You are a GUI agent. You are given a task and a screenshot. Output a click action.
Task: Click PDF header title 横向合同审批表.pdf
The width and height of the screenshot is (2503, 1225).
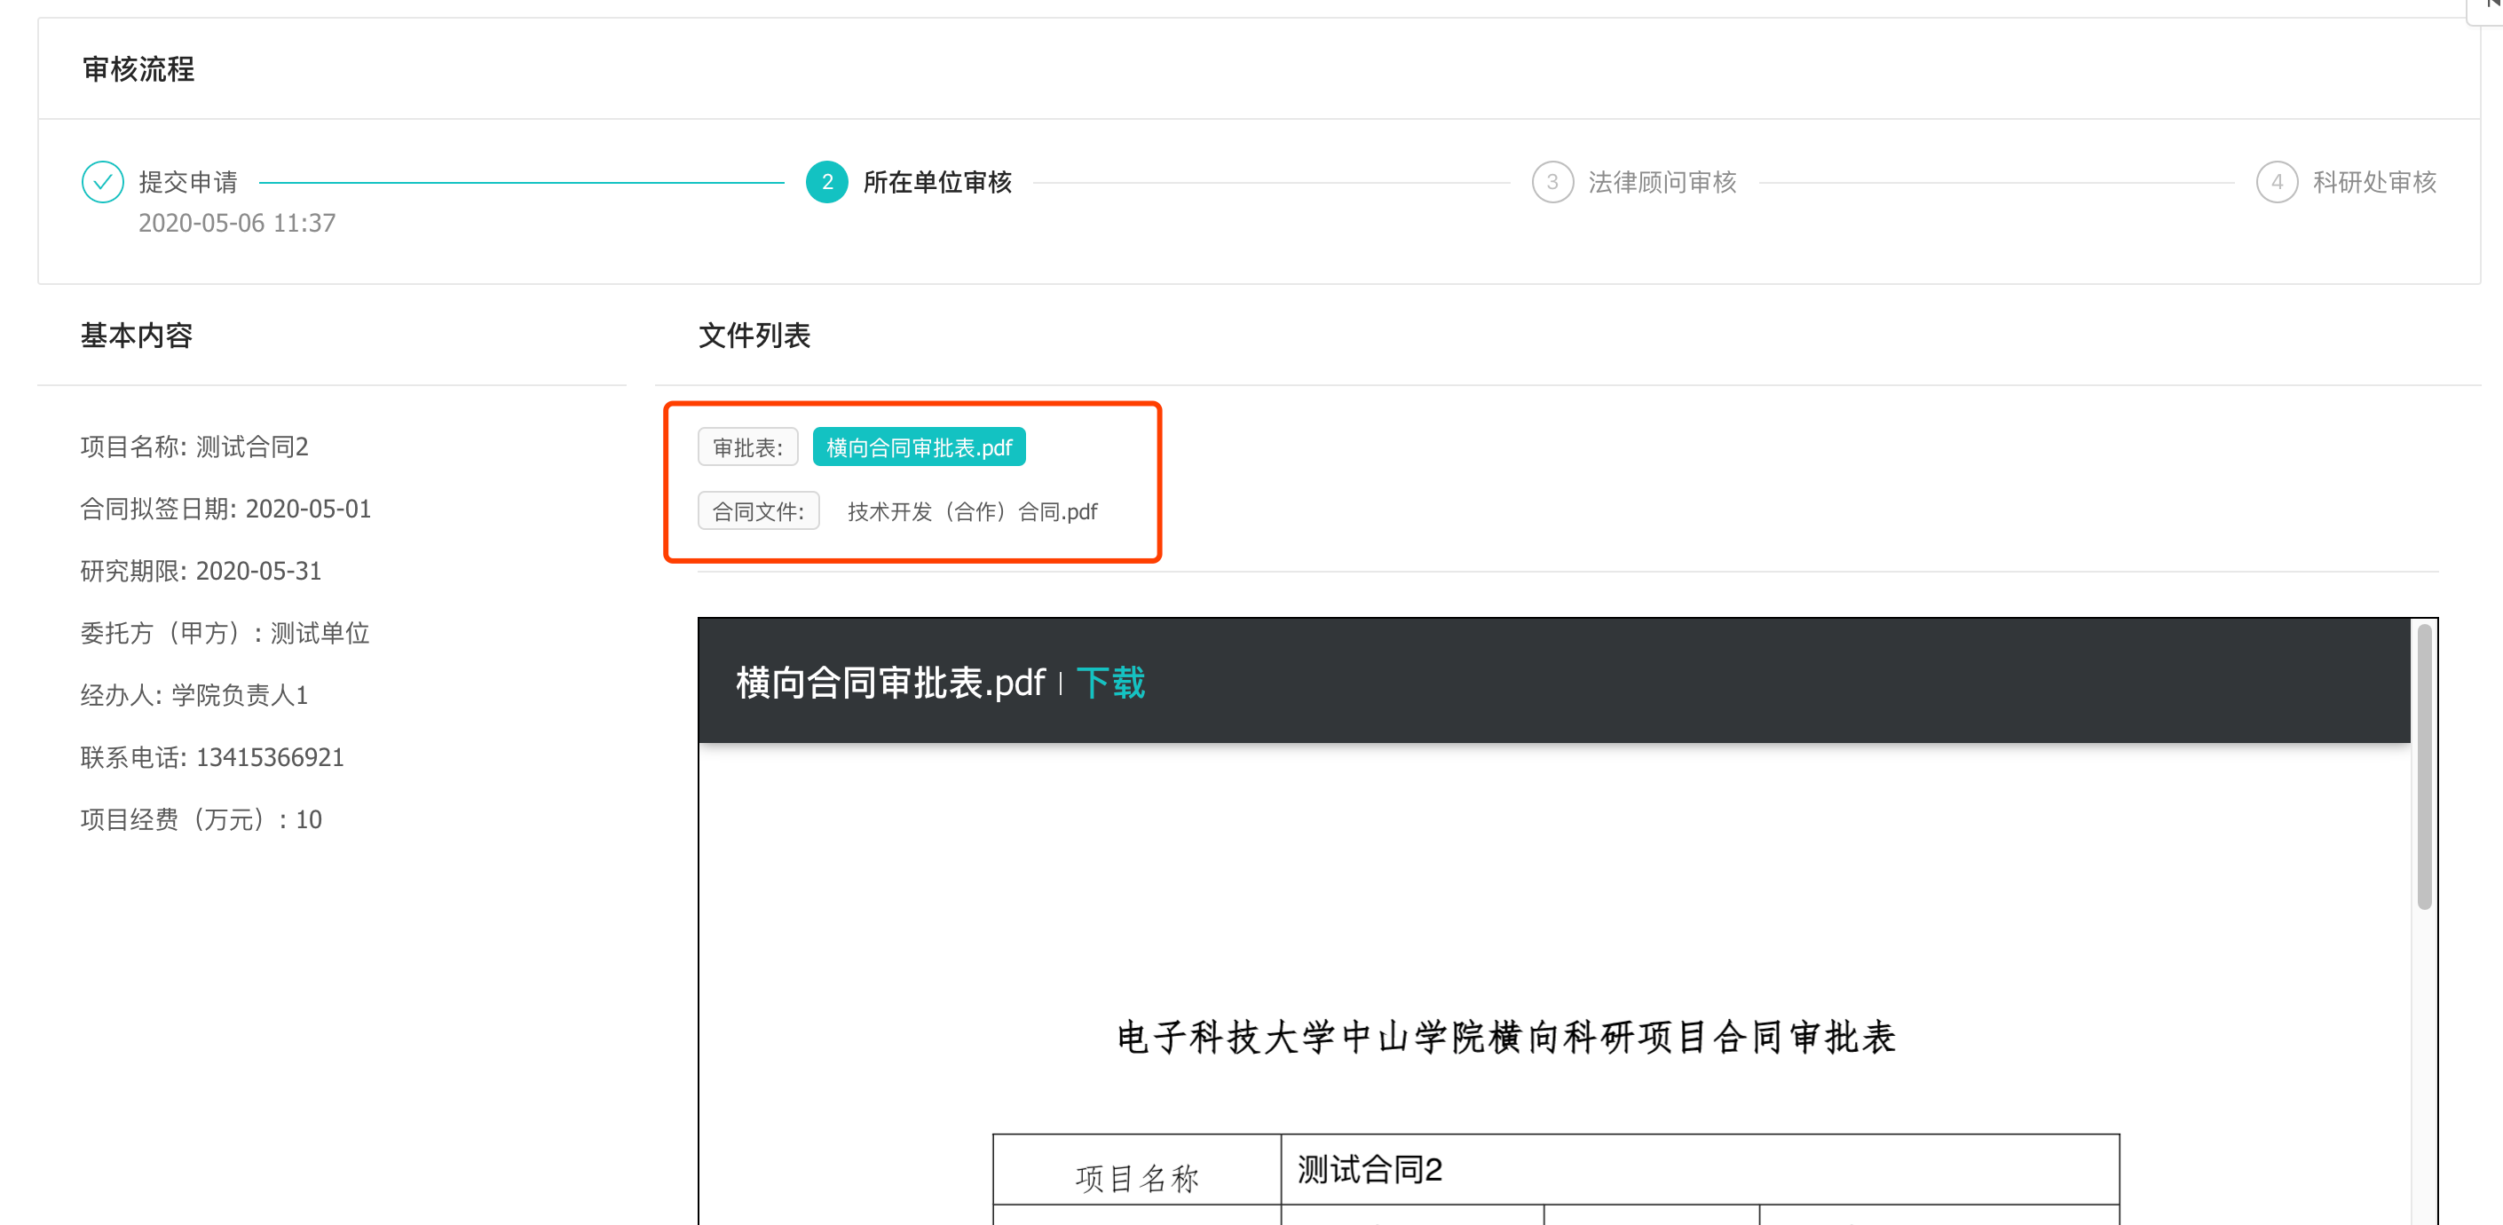(890, 683)
